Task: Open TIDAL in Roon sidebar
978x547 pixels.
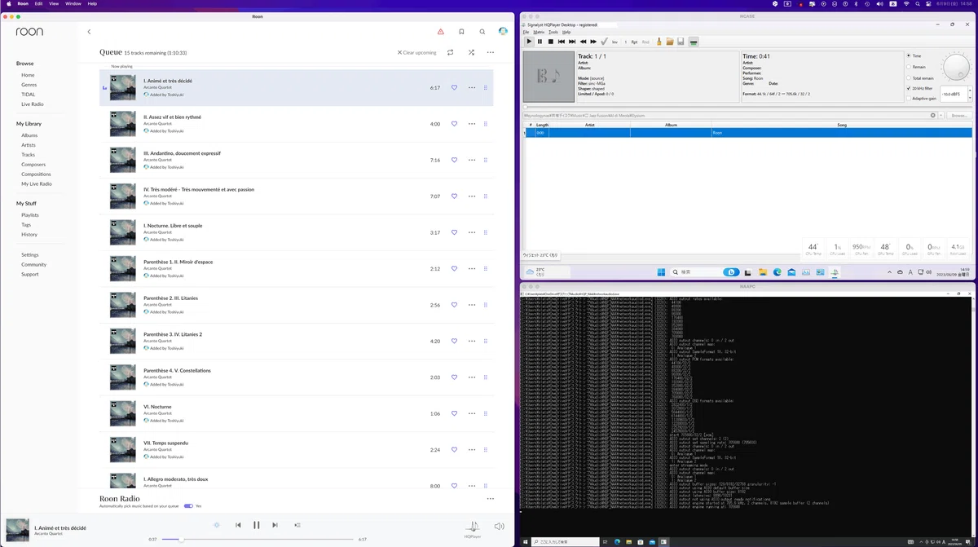Action: [29, 95]
